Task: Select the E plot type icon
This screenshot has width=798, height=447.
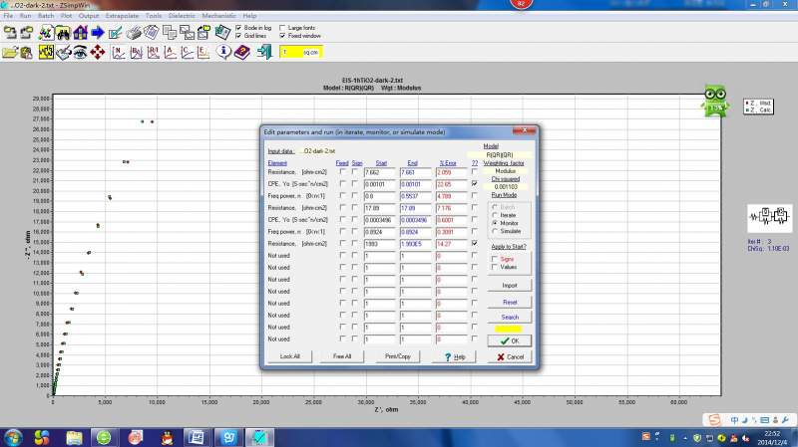Action: [x=203, y=52]
